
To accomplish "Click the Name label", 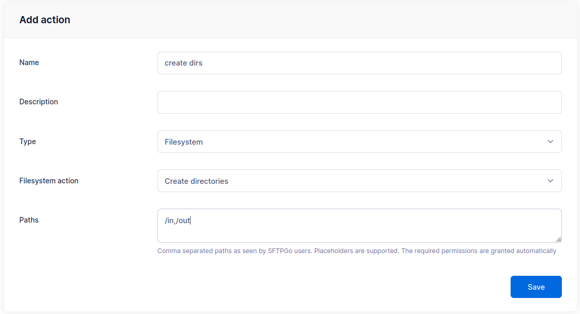I will coord(29,62).
